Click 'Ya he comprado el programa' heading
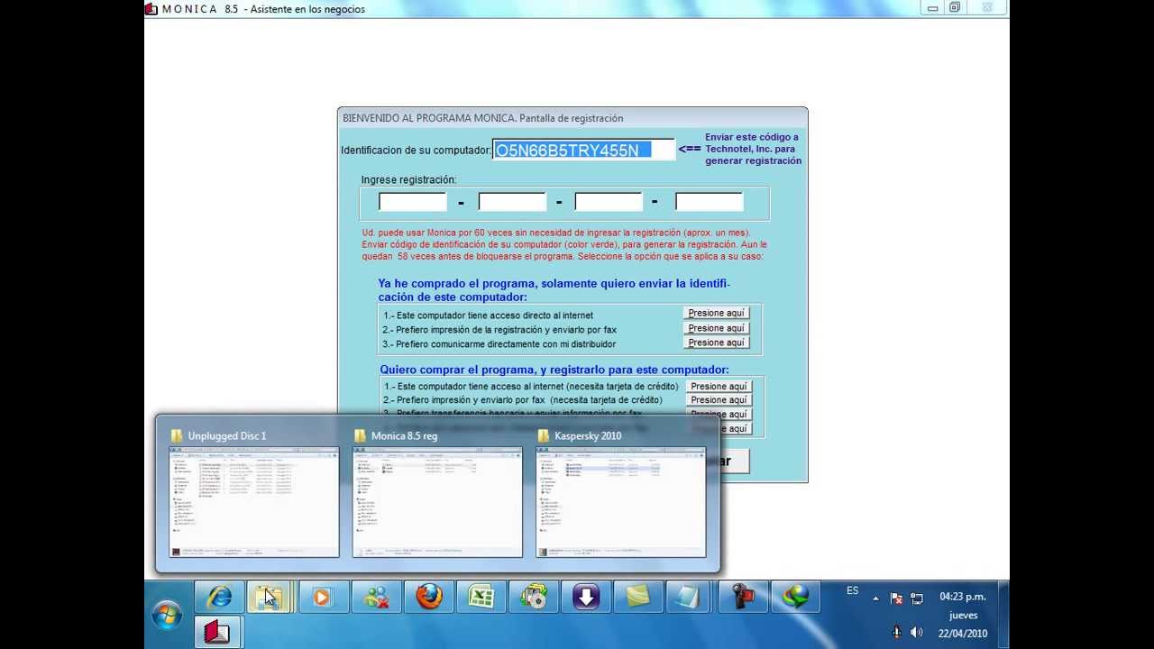This screenshot has height=649, width=1154. pos(554,289)
